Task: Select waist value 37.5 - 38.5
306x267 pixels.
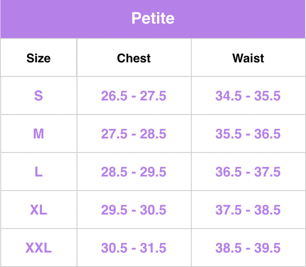Action: click(x=248, y=210)
